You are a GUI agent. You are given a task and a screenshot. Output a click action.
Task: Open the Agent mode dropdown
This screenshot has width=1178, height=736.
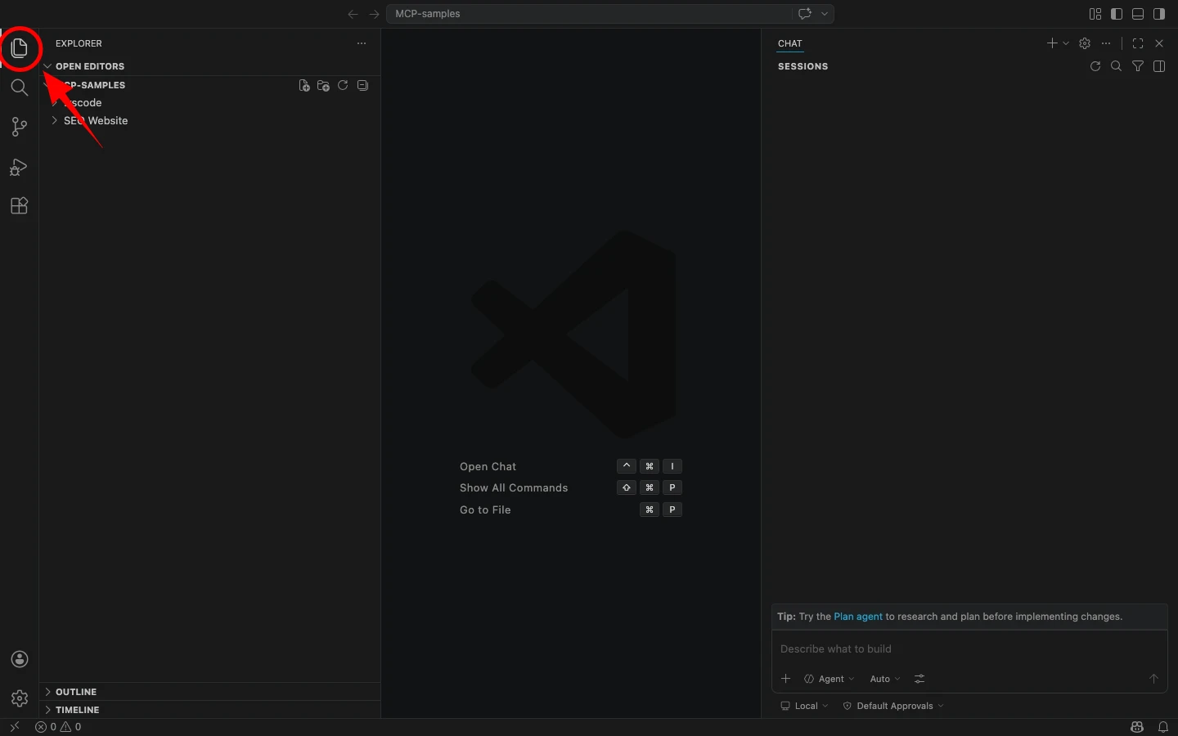[830, 679]
